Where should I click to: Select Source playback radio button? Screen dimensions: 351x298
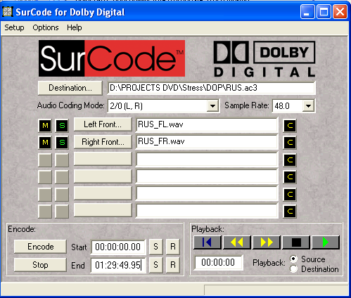293,259
